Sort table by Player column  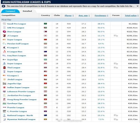(x=69, y=16)
